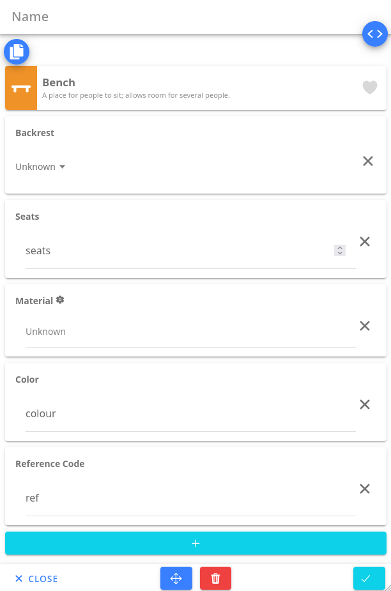Toggle the Bench preset favorite heart
391x591 pixels.
coord(370,88)
